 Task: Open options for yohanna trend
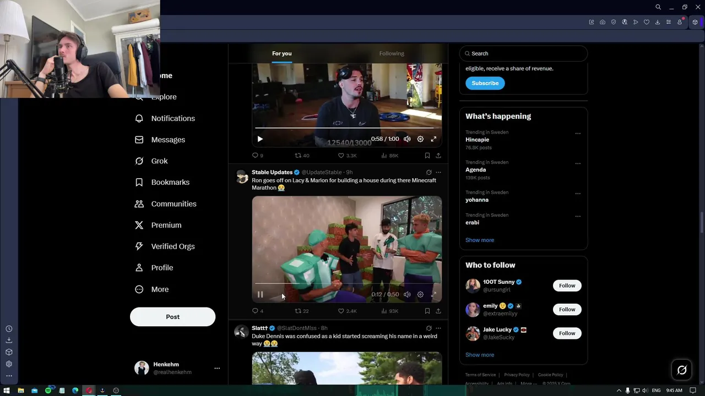click(578, 194)
